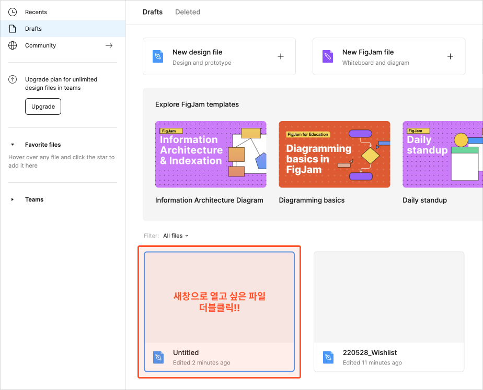Collapse the Favorite files section triangle
The width and height of the screenshot is (483, 390).
13,145
